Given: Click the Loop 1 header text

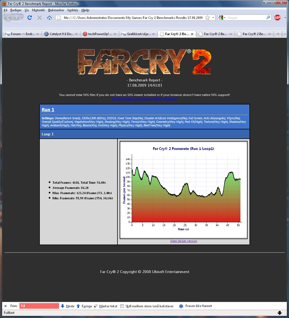Looking at the screenshot, I should click(x=47, y=134).
